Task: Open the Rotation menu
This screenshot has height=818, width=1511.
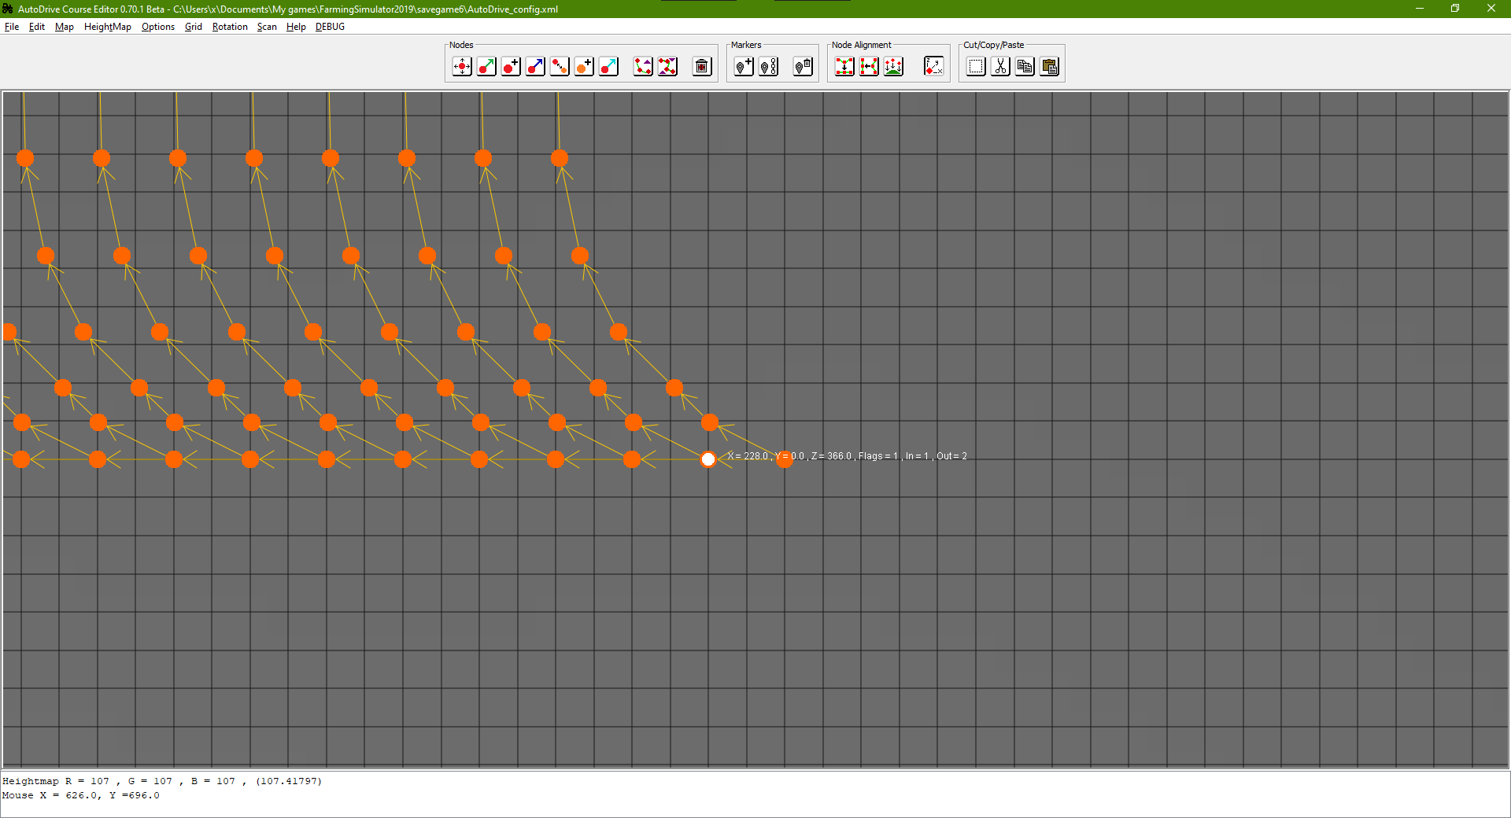Action: (230, 27)
